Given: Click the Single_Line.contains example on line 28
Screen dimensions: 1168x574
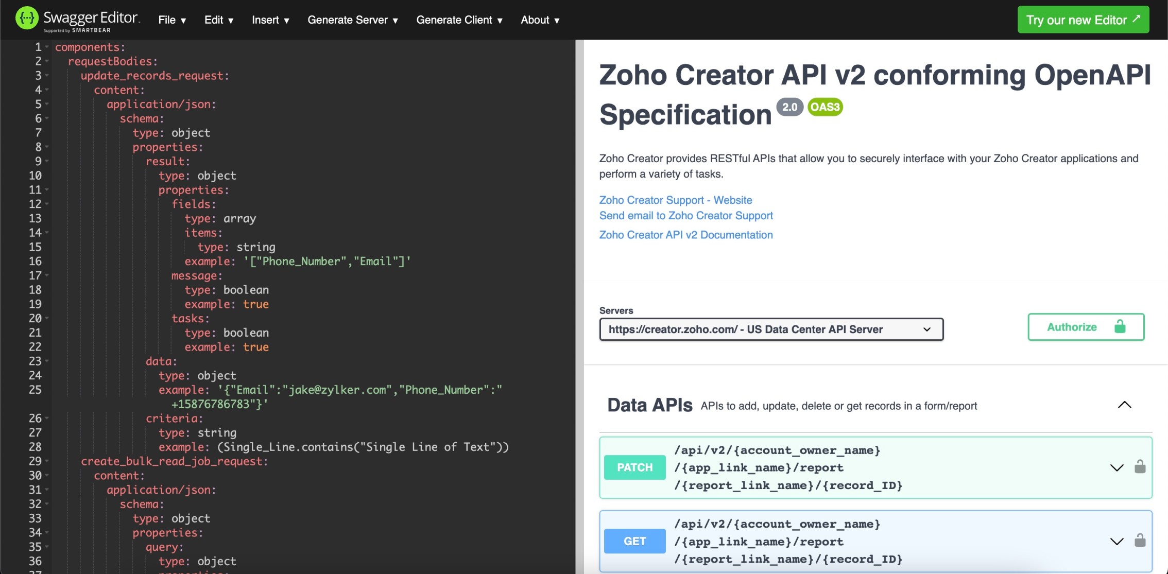Looking at the screenshot, I should point(363,447).
